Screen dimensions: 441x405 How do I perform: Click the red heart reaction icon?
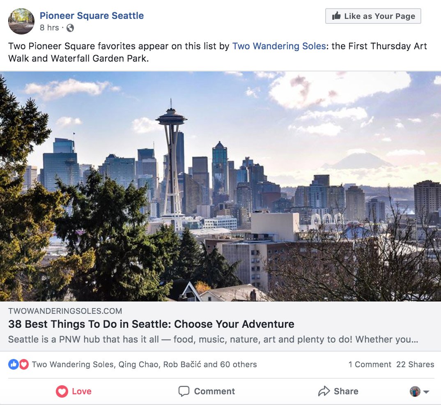click(24, 364)
